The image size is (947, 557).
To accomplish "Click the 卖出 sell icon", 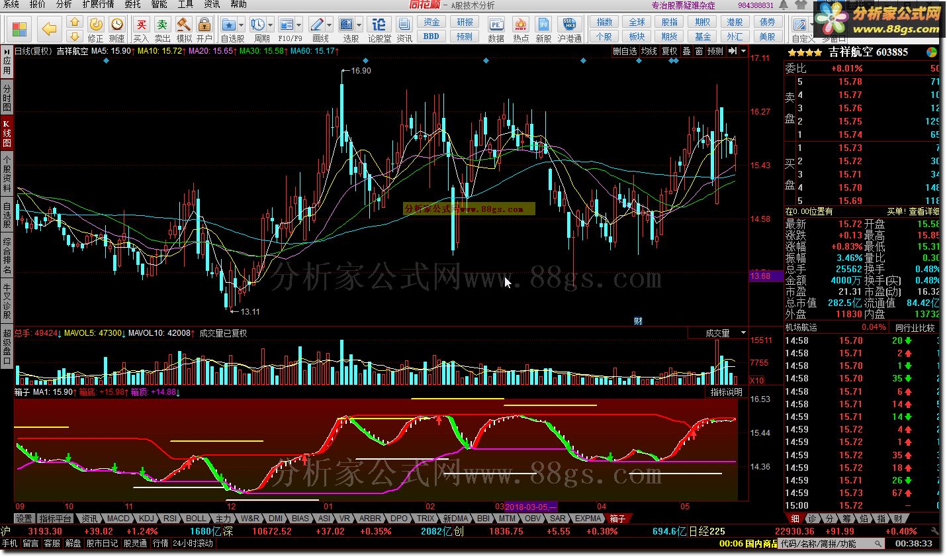I will click(162, 25).
